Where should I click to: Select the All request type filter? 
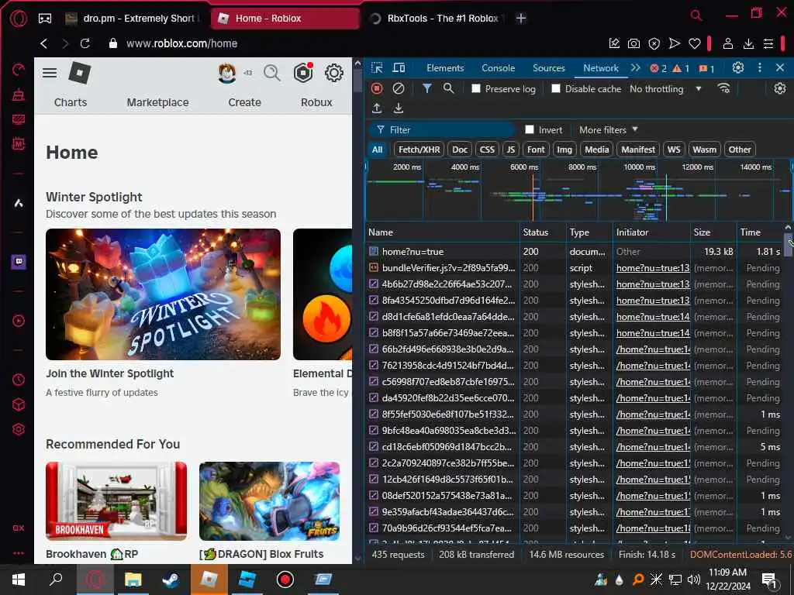click(x=378, y=150)
